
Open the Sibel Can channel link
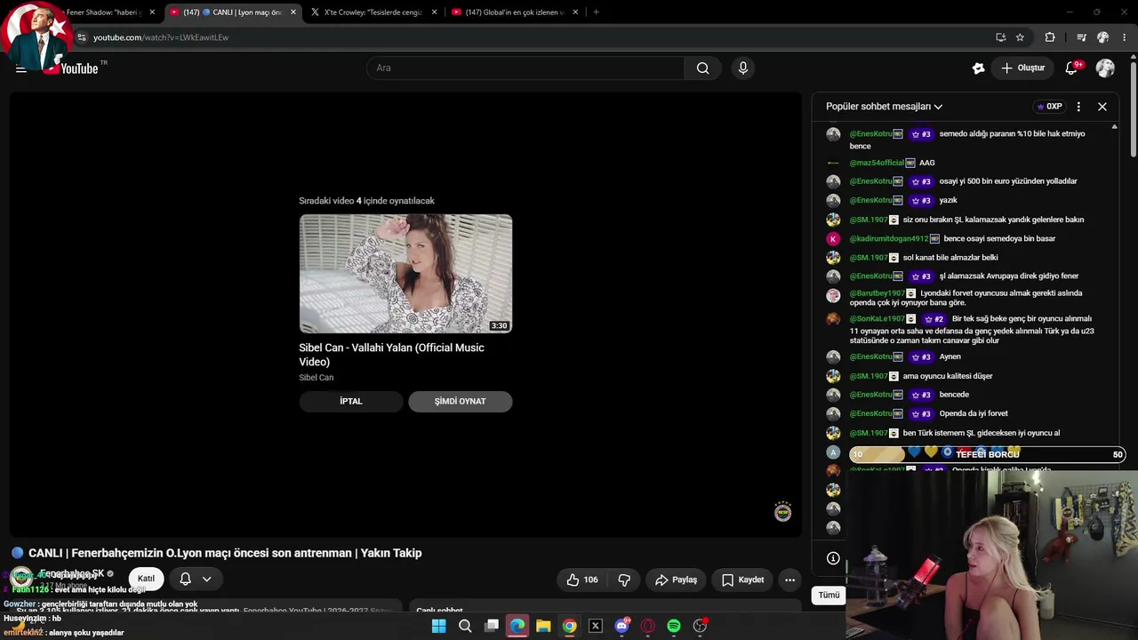tap(317, 378)
